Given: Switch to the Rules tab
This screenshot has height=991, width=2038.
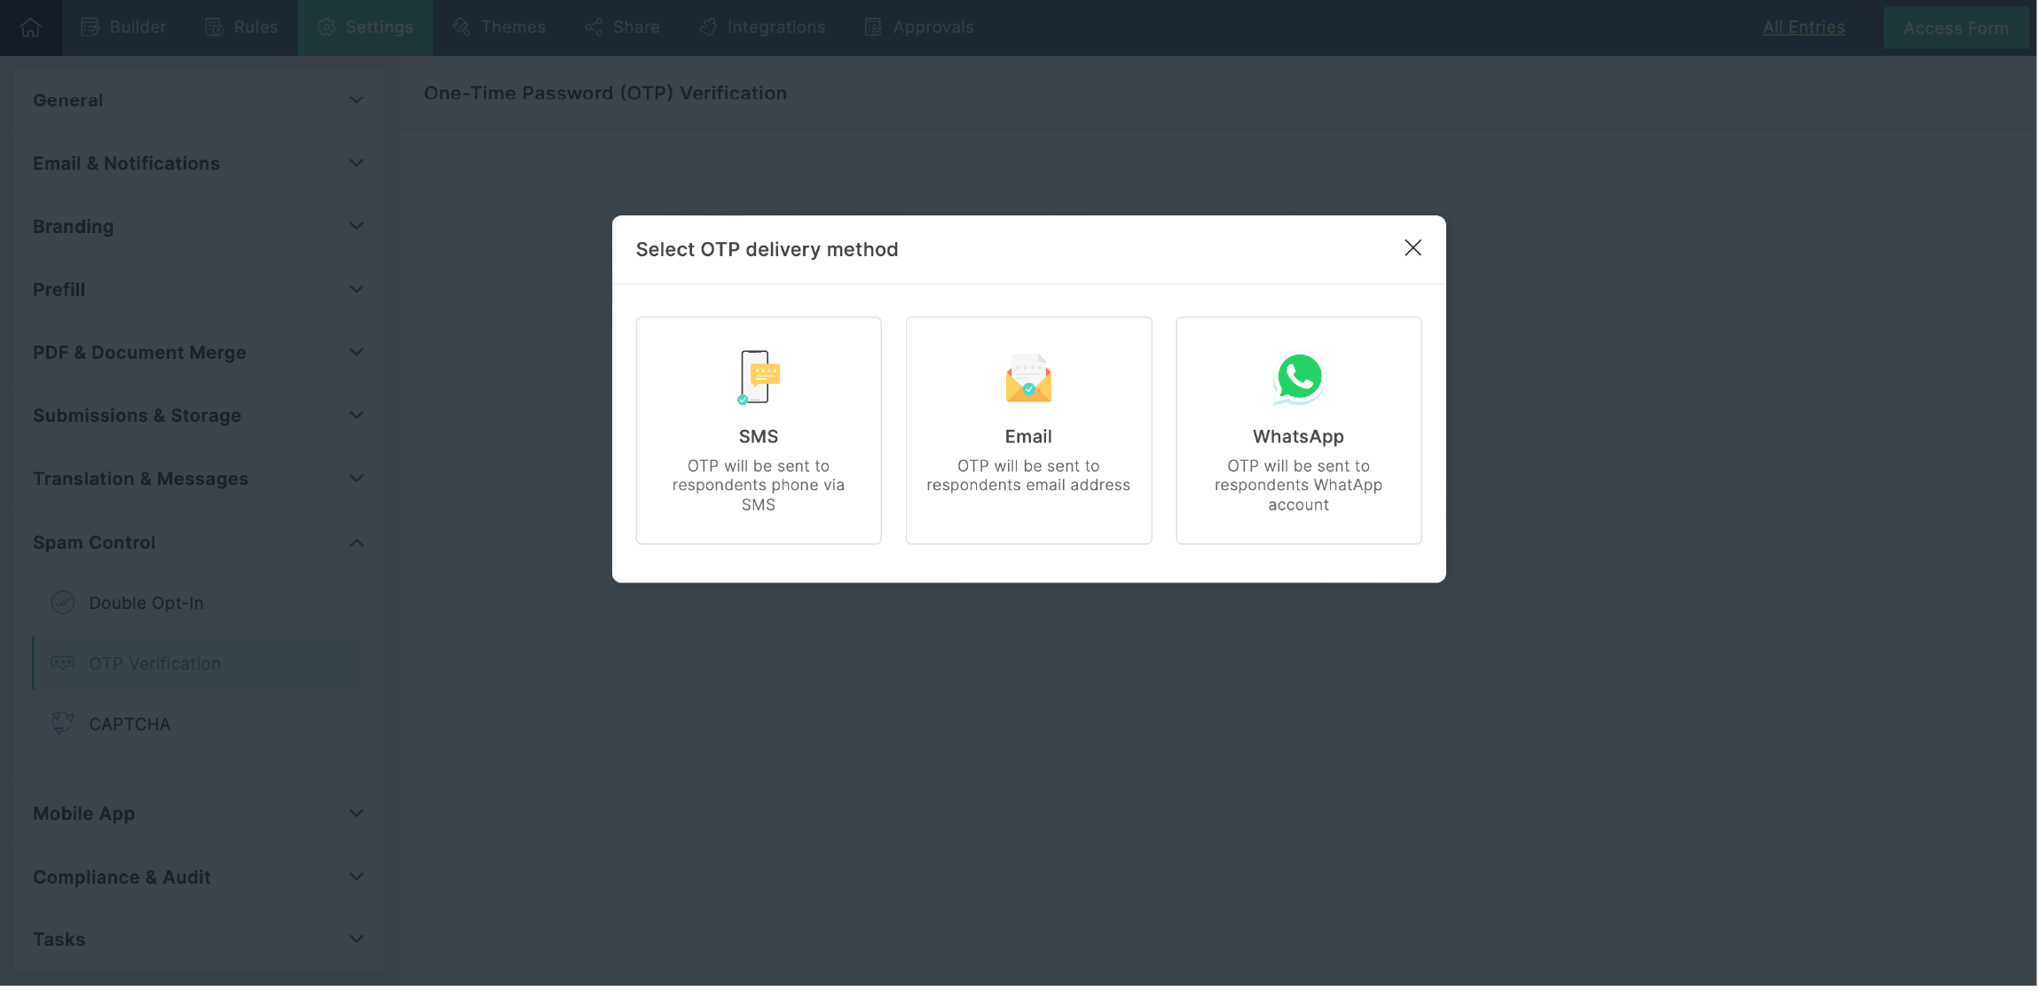Looking at the screenshot, I should point(241,27).
